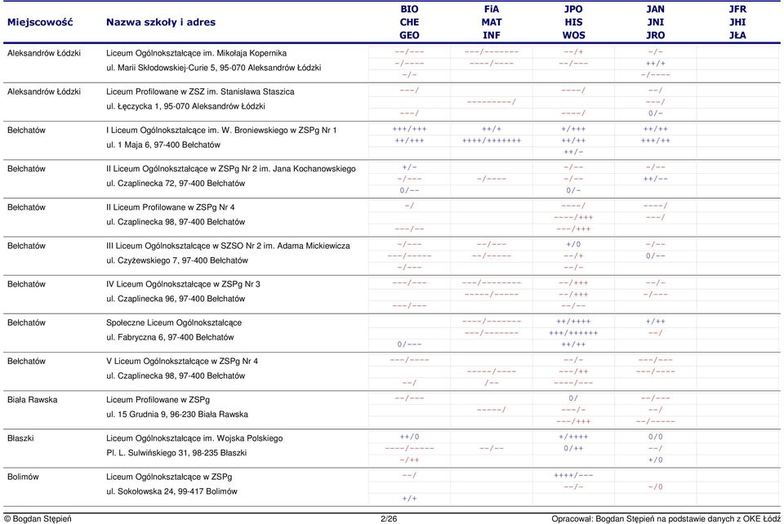Viewport: 784px width, 524px height.
Task: Click address 'ul. 15 Grudnia 9, 96-230'
Action: click(x=151, y=414)
